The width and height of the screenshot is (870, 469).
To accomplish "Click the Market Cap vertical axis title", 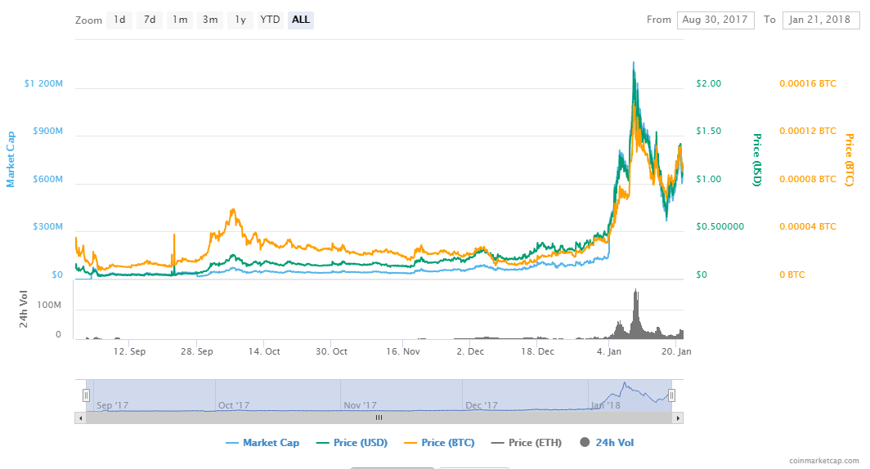I will click(11, 159).
